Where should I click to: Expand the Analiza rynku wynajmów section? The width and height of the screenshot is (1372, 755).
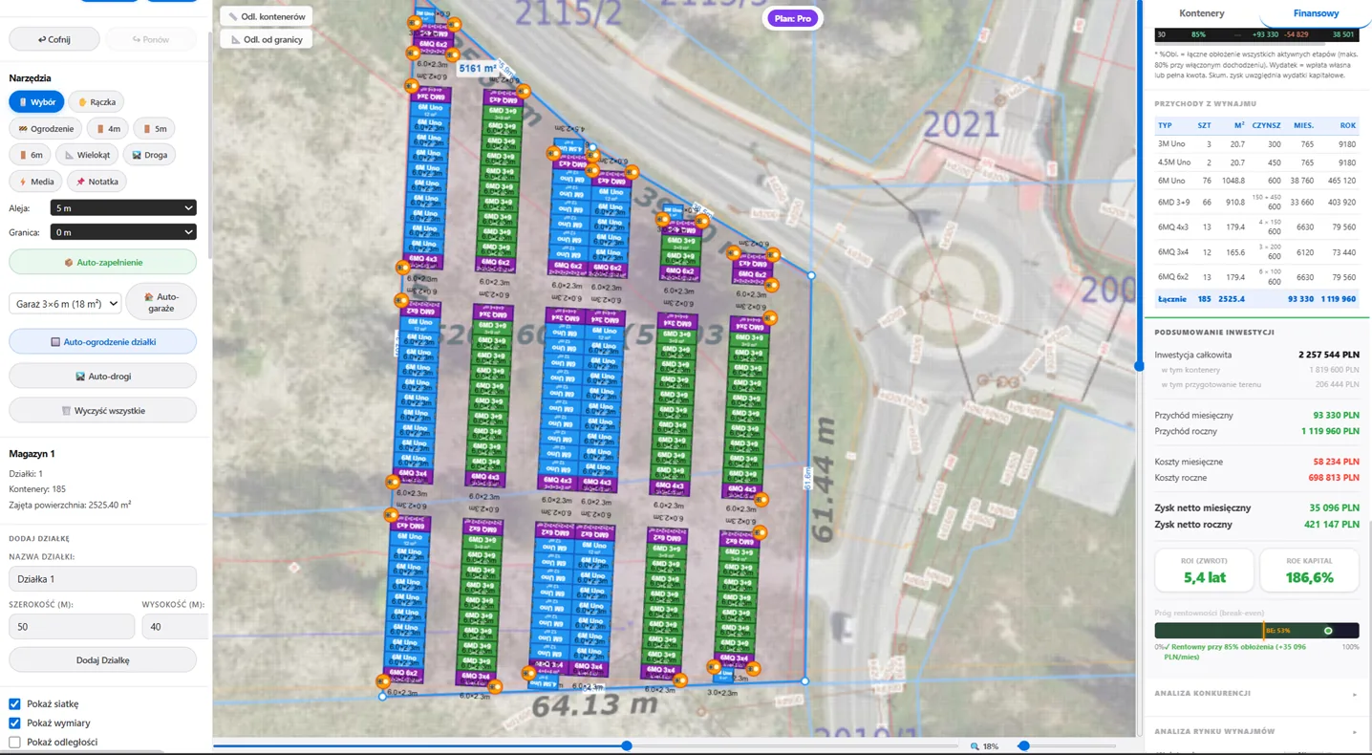tap(1255, 731)
